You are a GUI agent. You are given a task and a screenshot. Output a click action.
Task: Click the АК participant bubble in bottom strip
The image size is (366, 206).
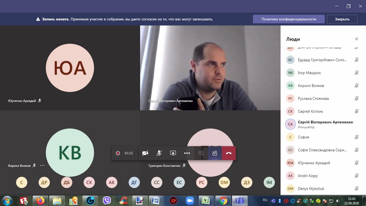(x=112, y=182)
